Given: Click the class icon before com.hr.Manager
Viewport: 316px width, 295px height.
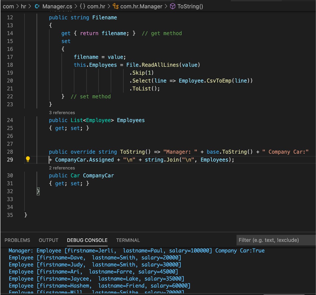Looking at the screenshot, I should click(115, 6).
